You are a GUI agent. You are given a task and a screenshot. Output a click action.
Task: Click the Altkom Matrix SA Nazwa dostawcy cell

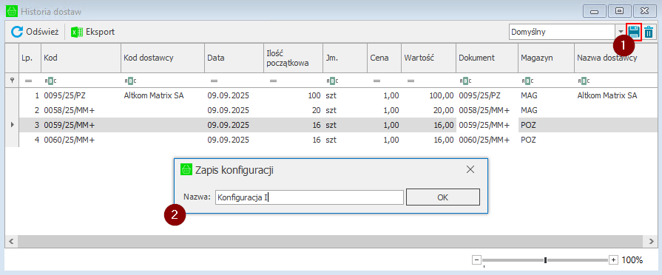coord(615,96)
